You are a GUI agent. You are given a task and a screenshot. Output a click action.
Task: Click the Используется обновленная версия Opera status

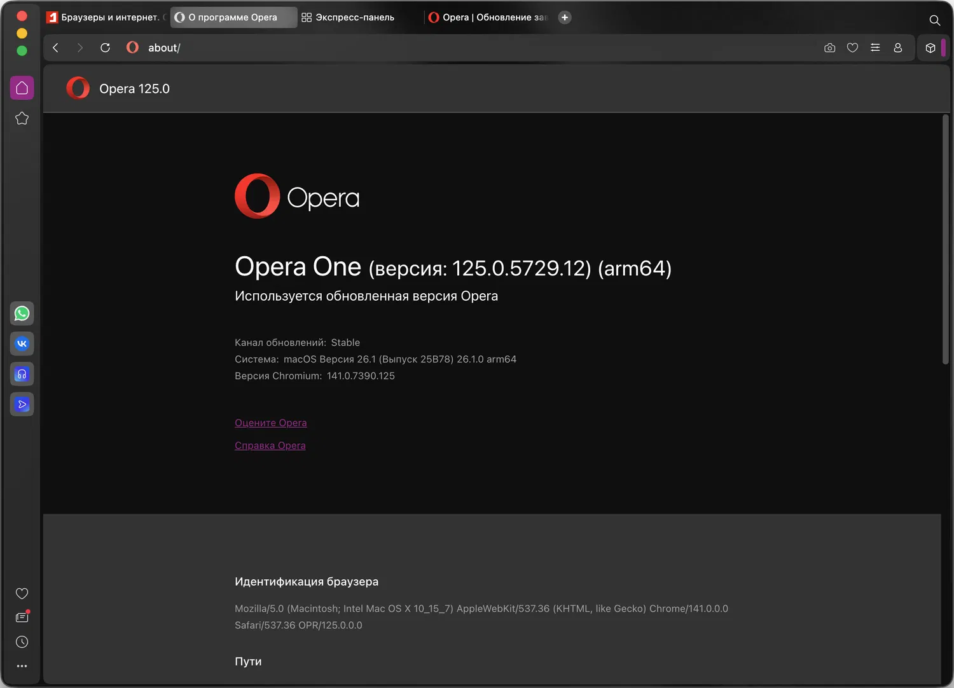tap(366, 296)
